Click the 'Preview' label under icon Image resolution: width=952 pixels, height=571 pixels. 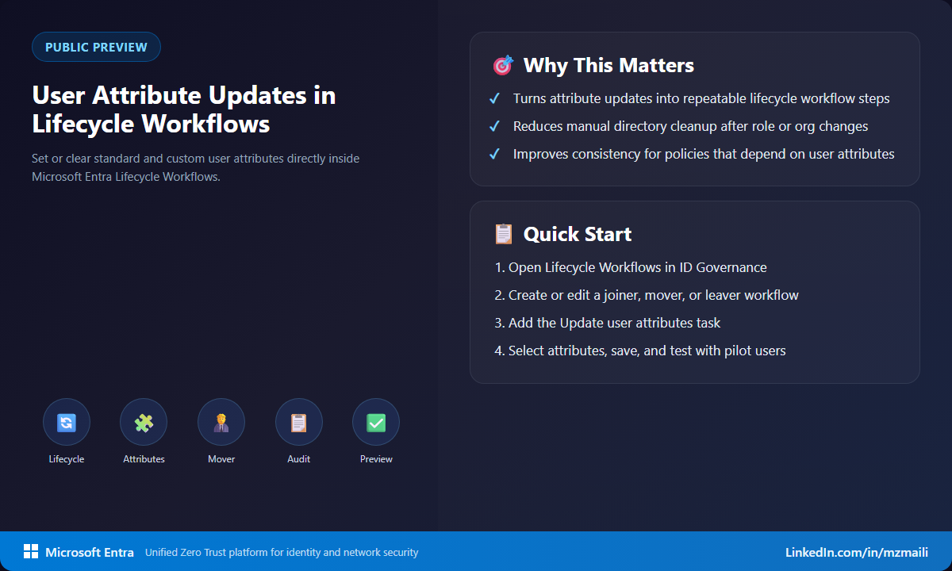[x=376, y=459]
